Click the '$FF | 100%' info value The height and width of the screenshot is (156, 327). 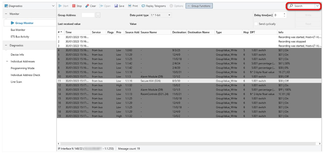[x=285, y=90]
